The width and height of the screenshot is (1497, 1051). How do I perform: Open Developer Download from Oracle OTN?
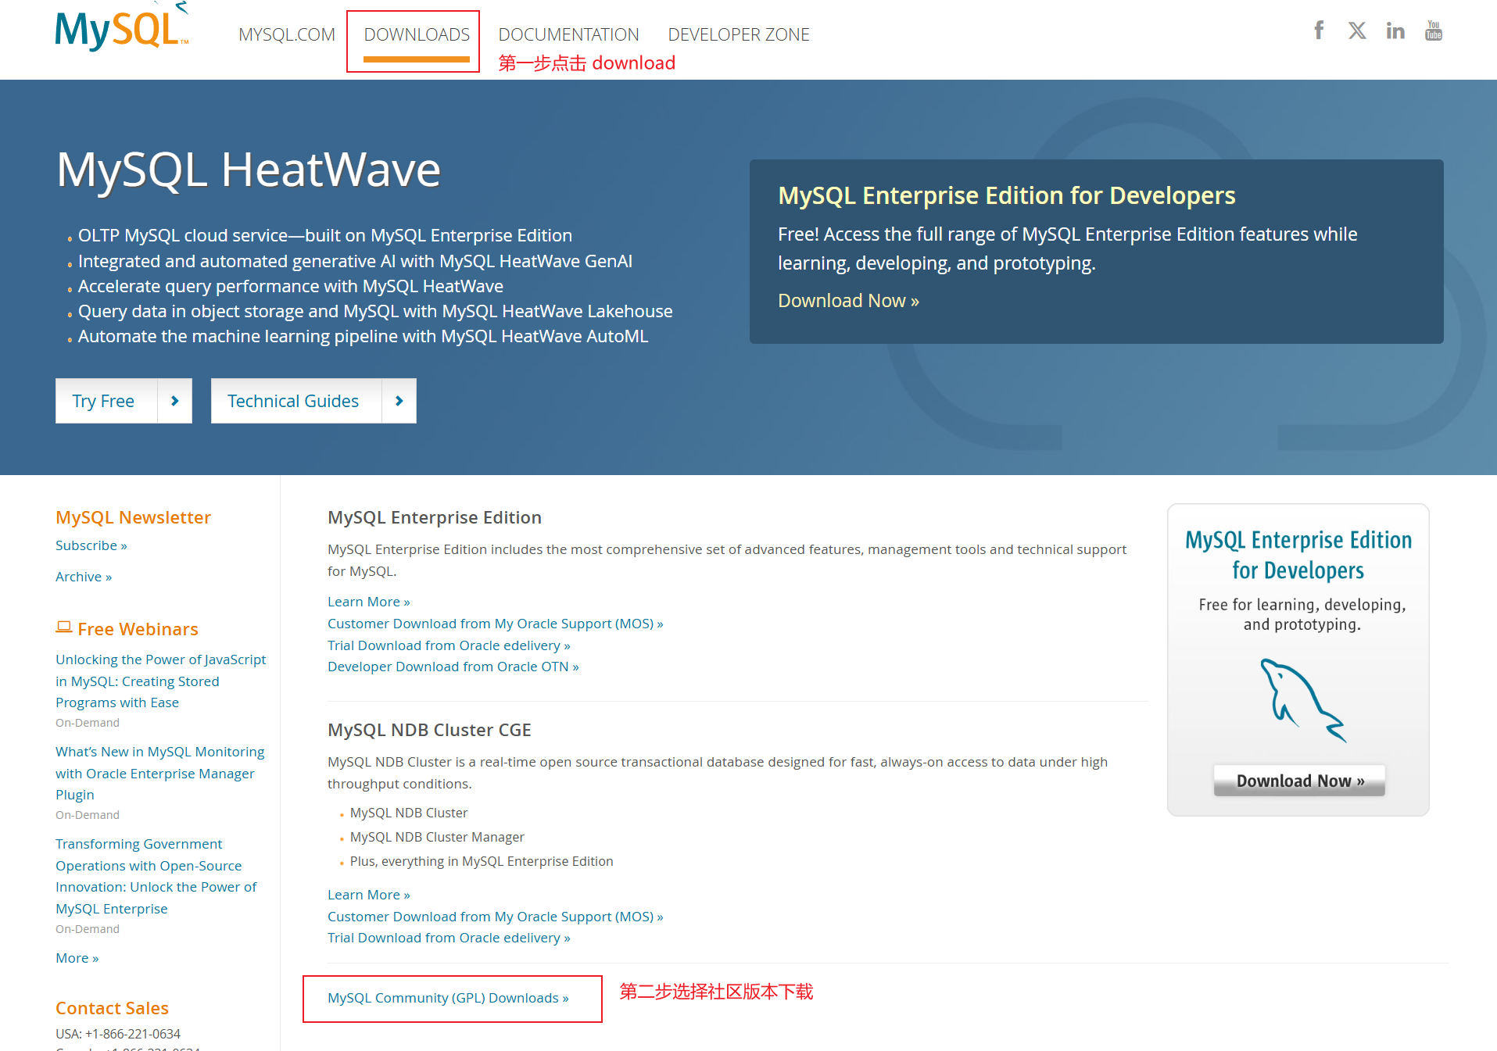click(x=453, y=667)
